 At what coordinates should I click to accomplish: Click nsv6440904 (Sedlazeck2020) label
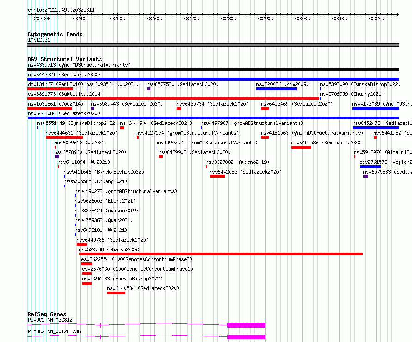(156, 123)
